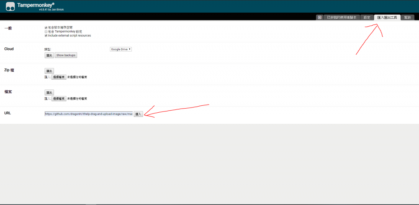Open the new script plus tab icon
Image resolution: width=419 pixels, height=205 pixels.
pyautogui.click(x=320, y=18)
